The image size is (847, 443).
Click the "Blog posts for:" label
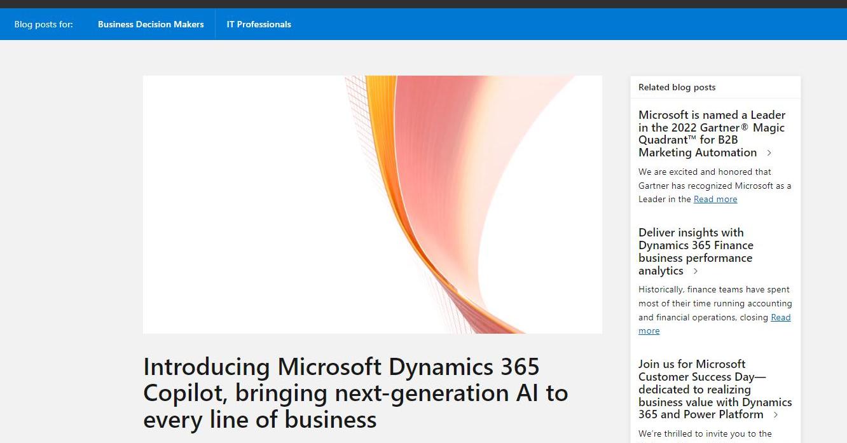click(x=43, y=24)
